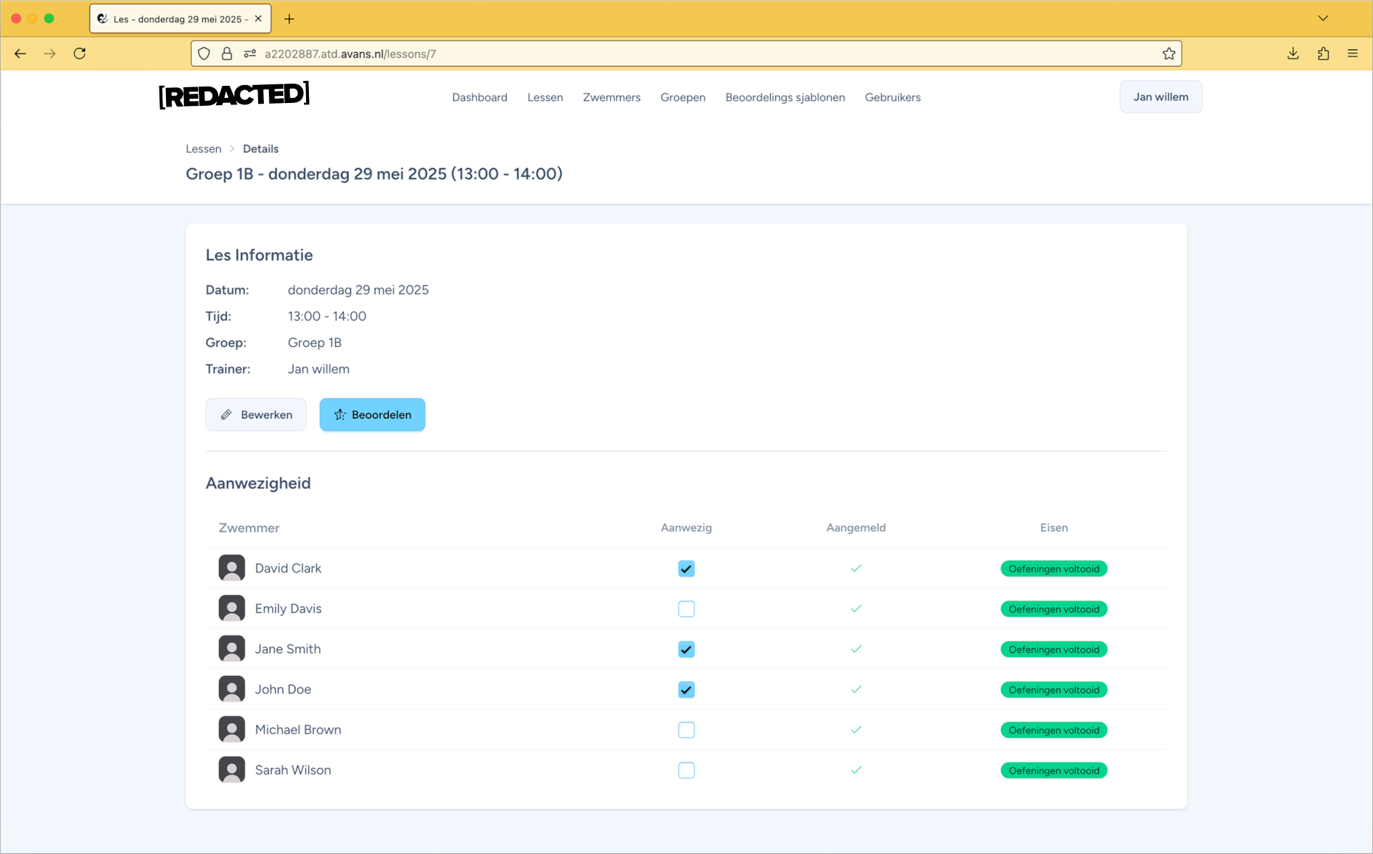Open the list all tabs chevron
The image size is (1373, 854).
point(1322,19)
